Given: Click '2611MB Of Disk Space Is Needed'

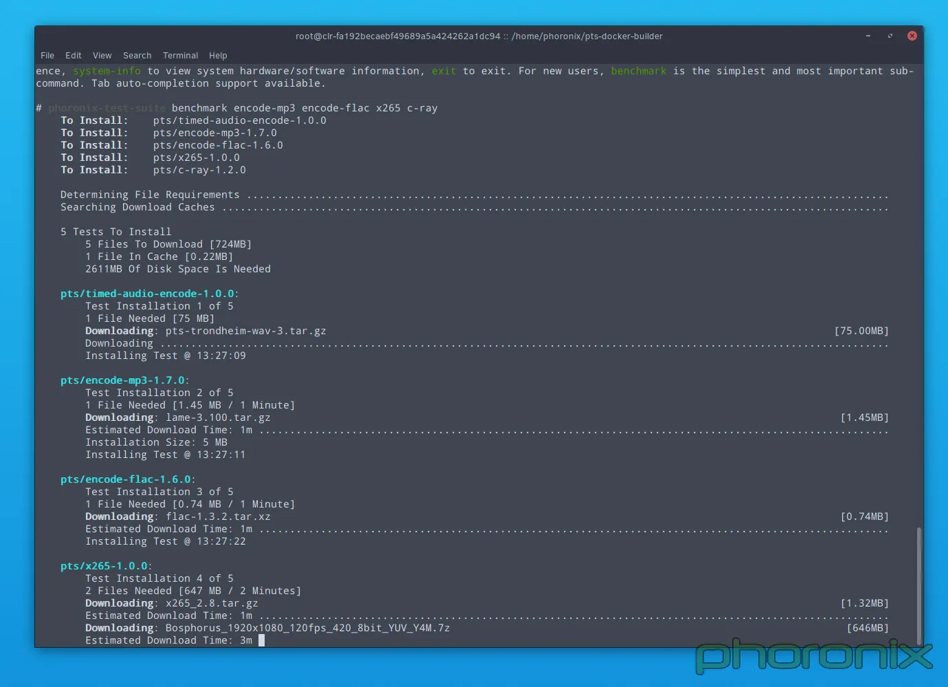Looking at the screenshot, I should [x=177, y=269].
